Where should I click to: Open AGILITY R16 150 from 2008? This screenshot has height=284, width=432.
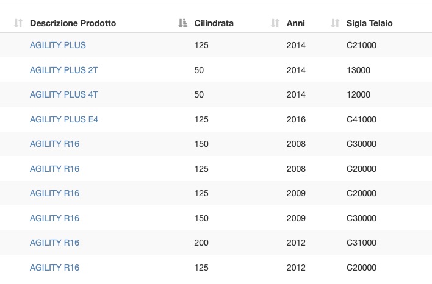[x=54, y=144]
